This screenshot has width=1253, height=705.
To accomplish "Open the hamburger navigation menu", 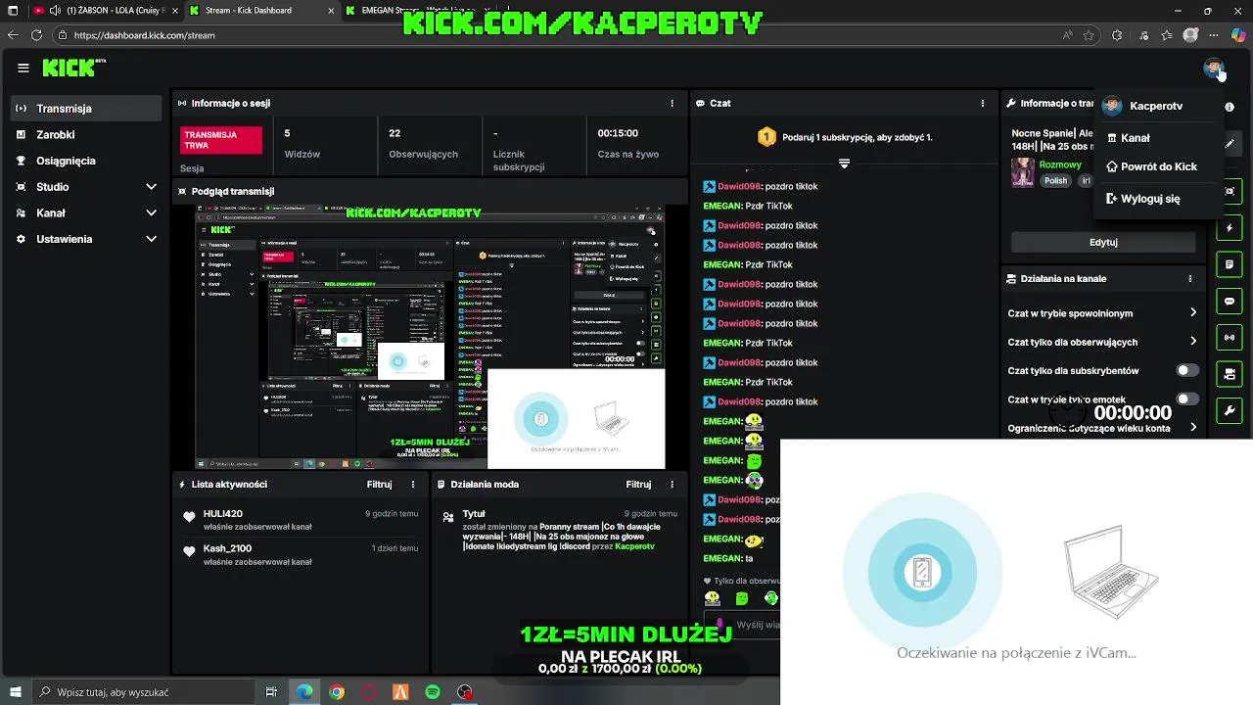I will click(x=23, y=68).
